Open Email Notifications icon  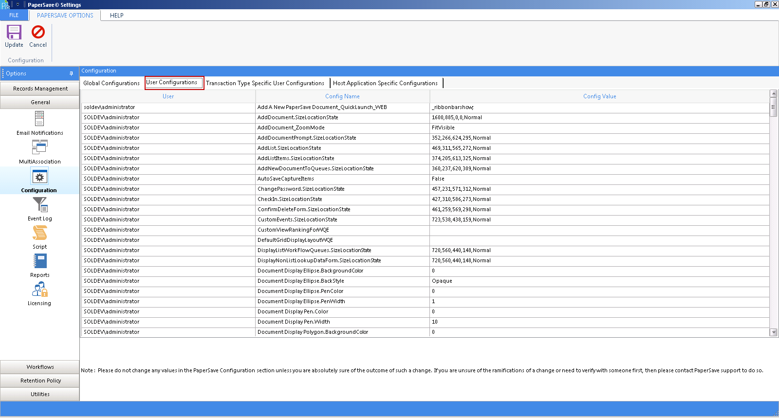tap(39, 119)
